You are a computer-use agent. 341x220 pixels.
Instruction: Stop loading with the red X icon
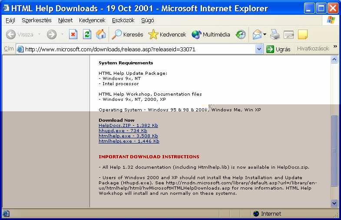(x=73, y=34)
